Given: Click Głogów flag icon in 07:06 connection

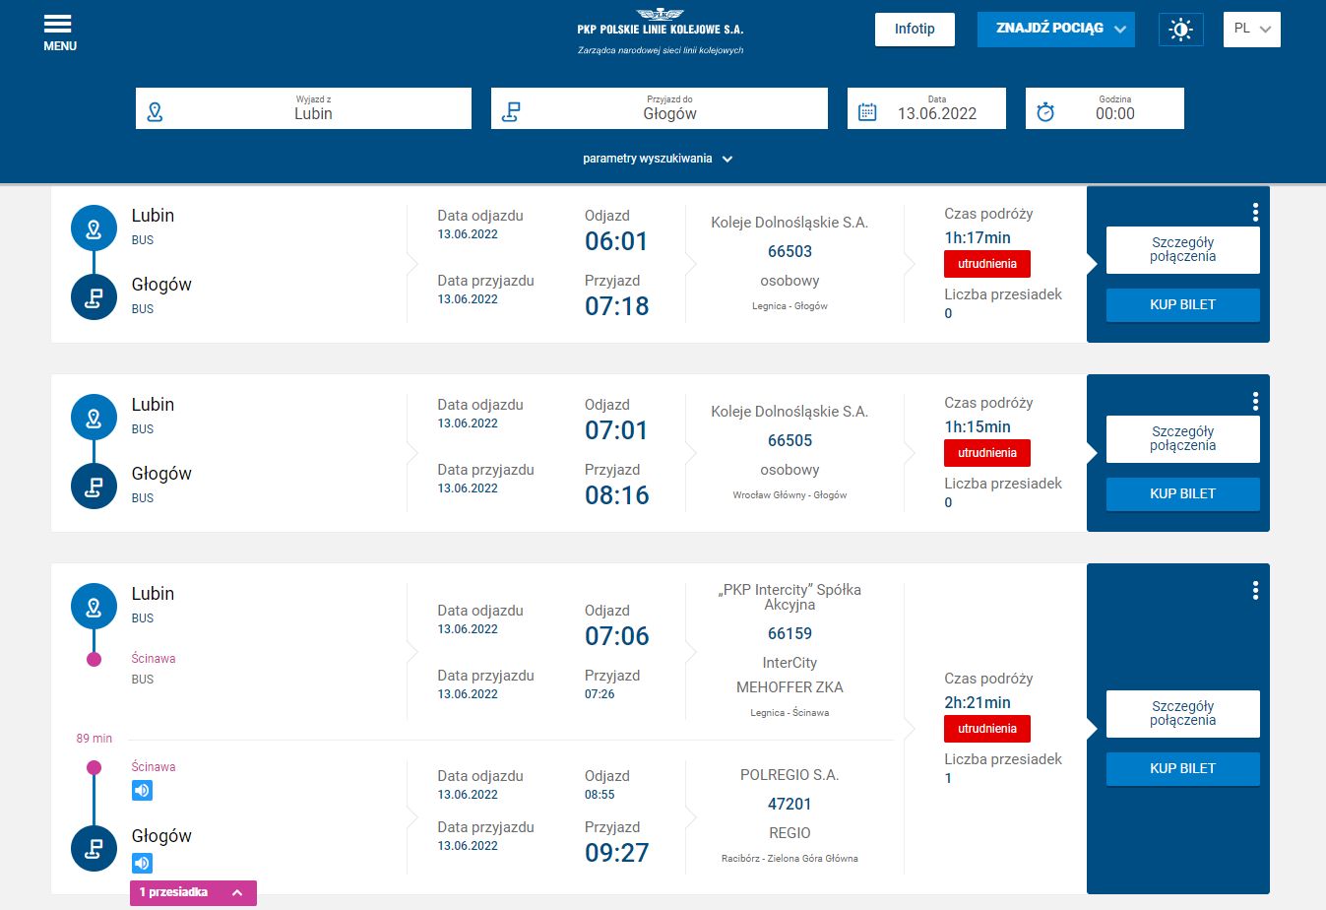Looking at the screenshot, I should (x=94, y=849).
